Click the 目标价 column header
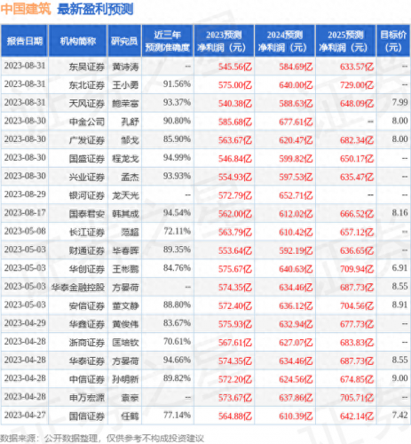This screenshot has height=444, width=411. point(393,41)
